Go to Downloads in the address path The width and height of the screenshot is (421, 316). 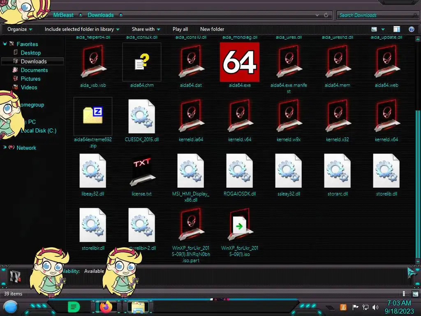[x=101, y=15]
